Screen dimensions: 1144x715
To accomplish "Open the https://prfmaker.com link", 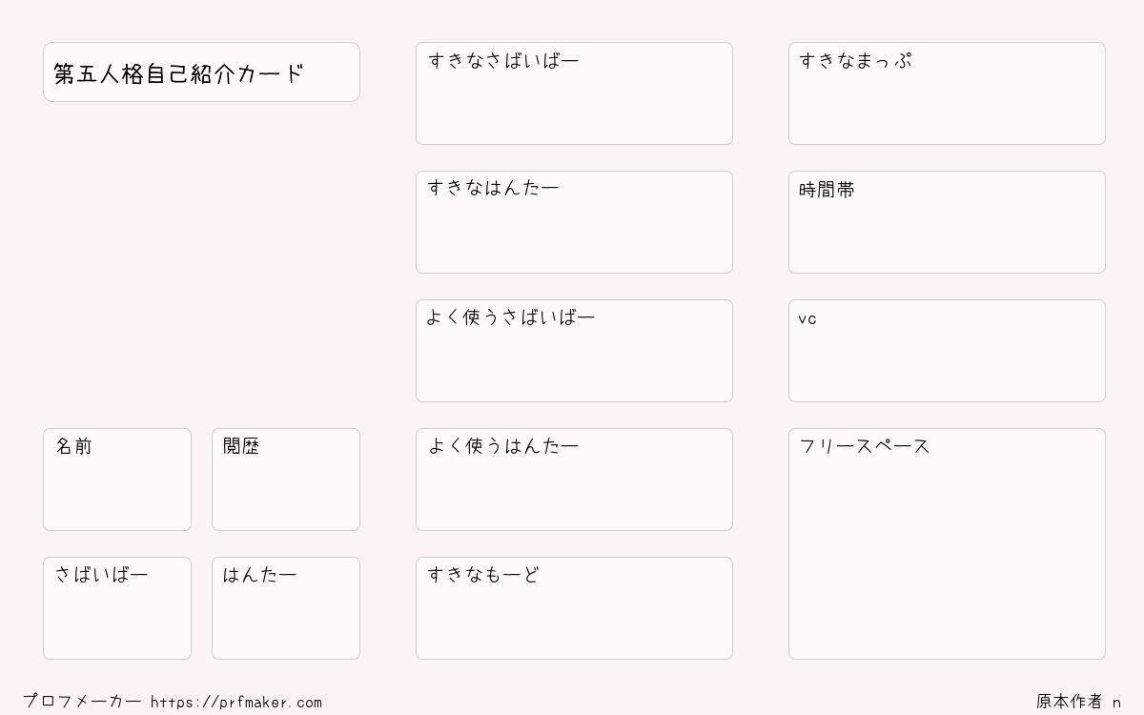I will click(x=236, y=703).
